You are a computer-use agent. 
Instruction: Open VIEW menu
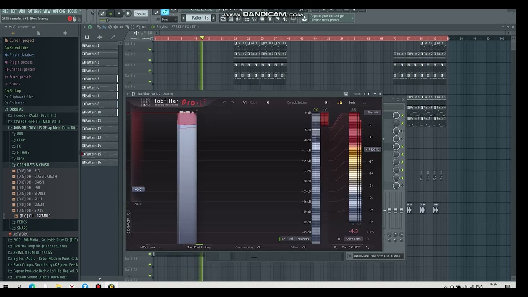click(x=47, y=11)
